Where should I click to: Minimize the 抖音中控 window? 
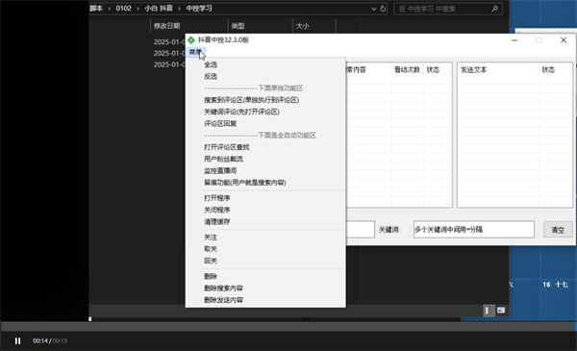click(514, 40)
